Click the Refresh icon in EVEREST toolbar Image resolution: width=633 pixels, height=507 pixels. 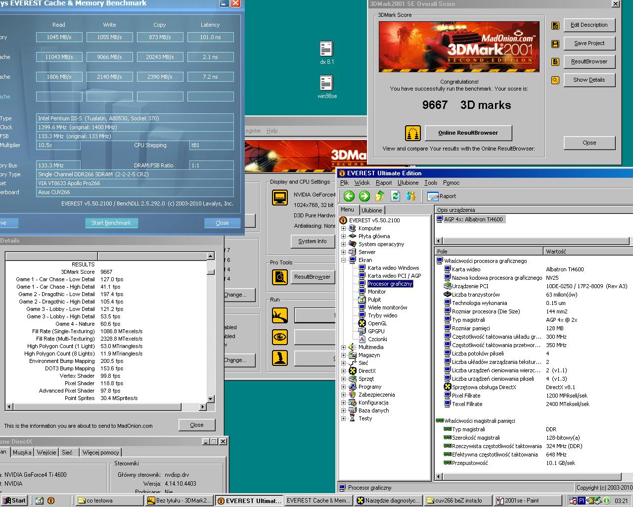395,196
